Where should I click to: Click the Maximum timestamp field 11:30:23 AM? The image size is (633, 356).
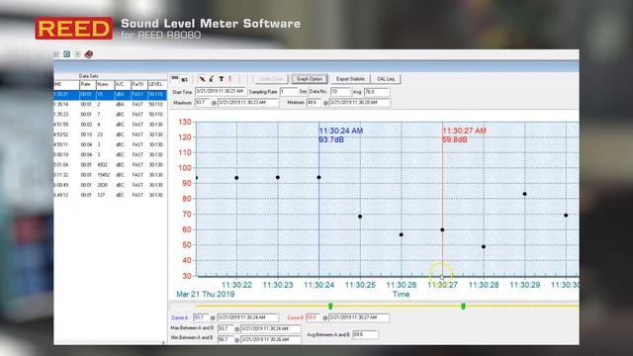point(248,103)
